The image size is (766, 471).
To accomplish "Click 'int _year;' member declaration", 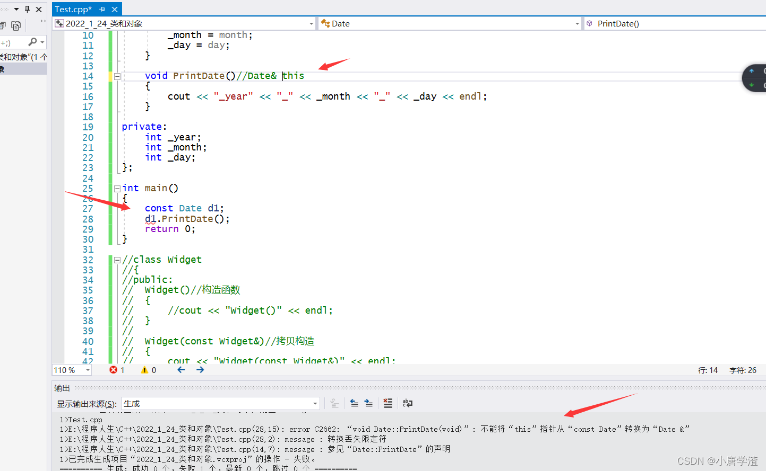I will 173,137.
